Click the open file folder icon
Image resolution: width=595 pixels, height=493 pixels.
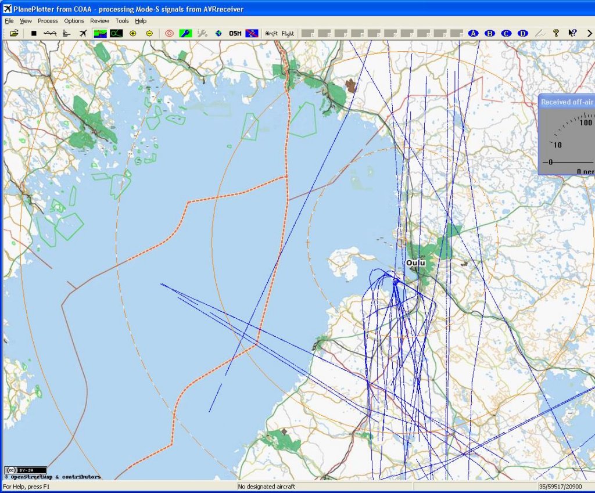coord(14,33)
